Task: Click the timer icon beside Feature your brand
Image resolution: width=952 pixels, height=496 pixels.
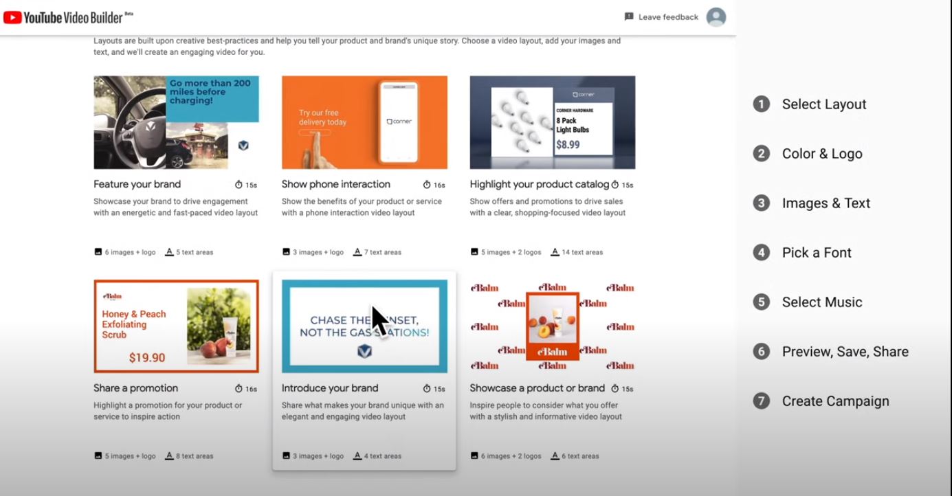Action: 239,185
